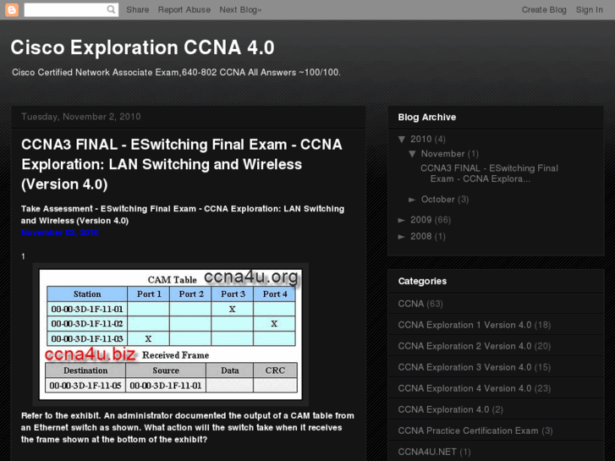
Task: Open category CCNA Exploration 1 Version 4.0
Action: pos(464,325)
